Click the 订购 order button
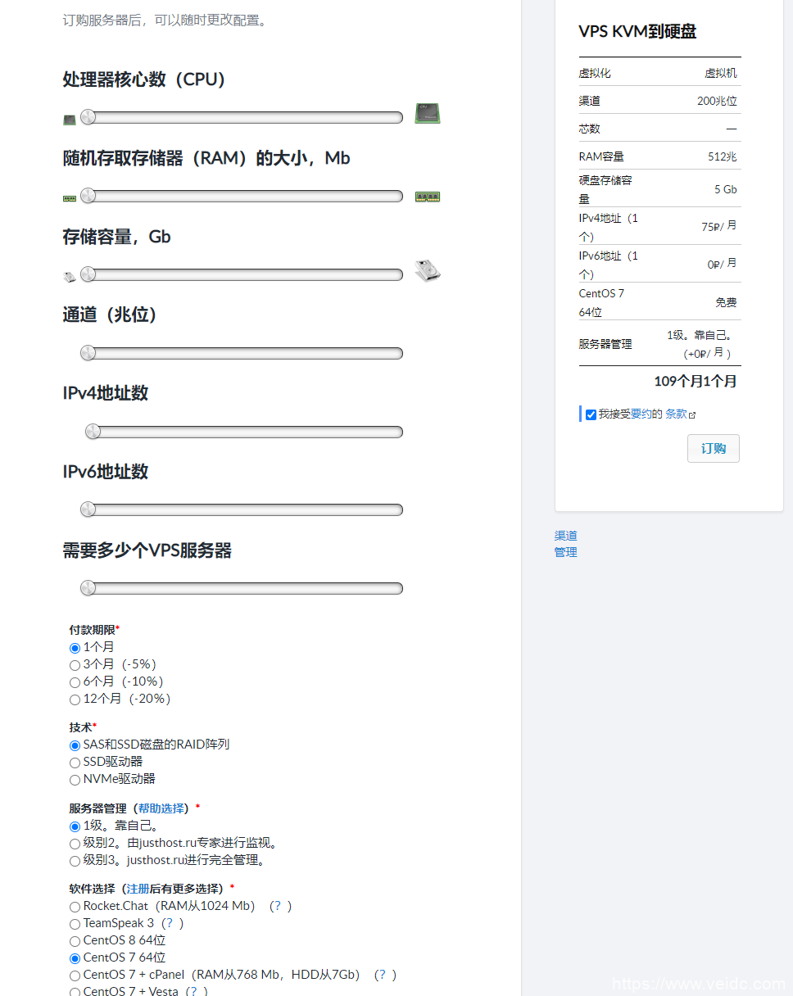Viewport: 793px width, 996px height. point(714,448)
